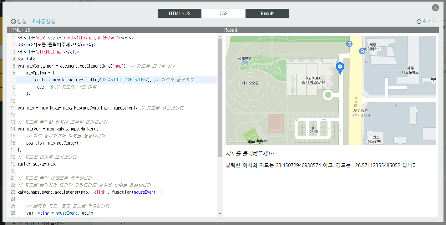
Task: Click the scroll-down arrow of code editor
Action: 220,214
